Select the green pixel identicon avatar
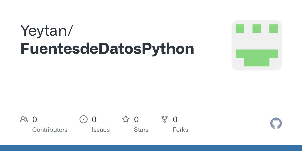 [x=257, y=45]
